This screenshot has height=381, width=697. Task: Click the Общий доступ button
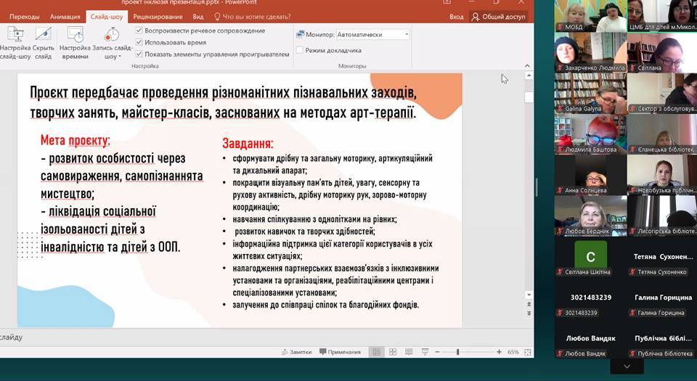click(498, 16)
